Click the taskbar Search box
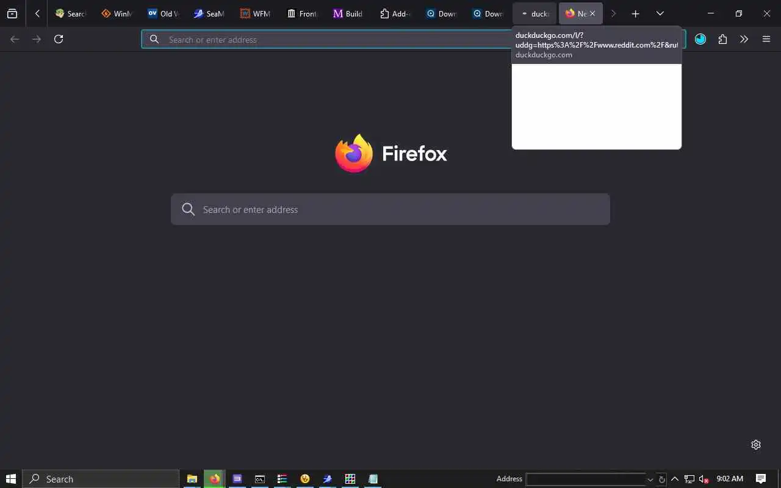 (x=101, y=479)
